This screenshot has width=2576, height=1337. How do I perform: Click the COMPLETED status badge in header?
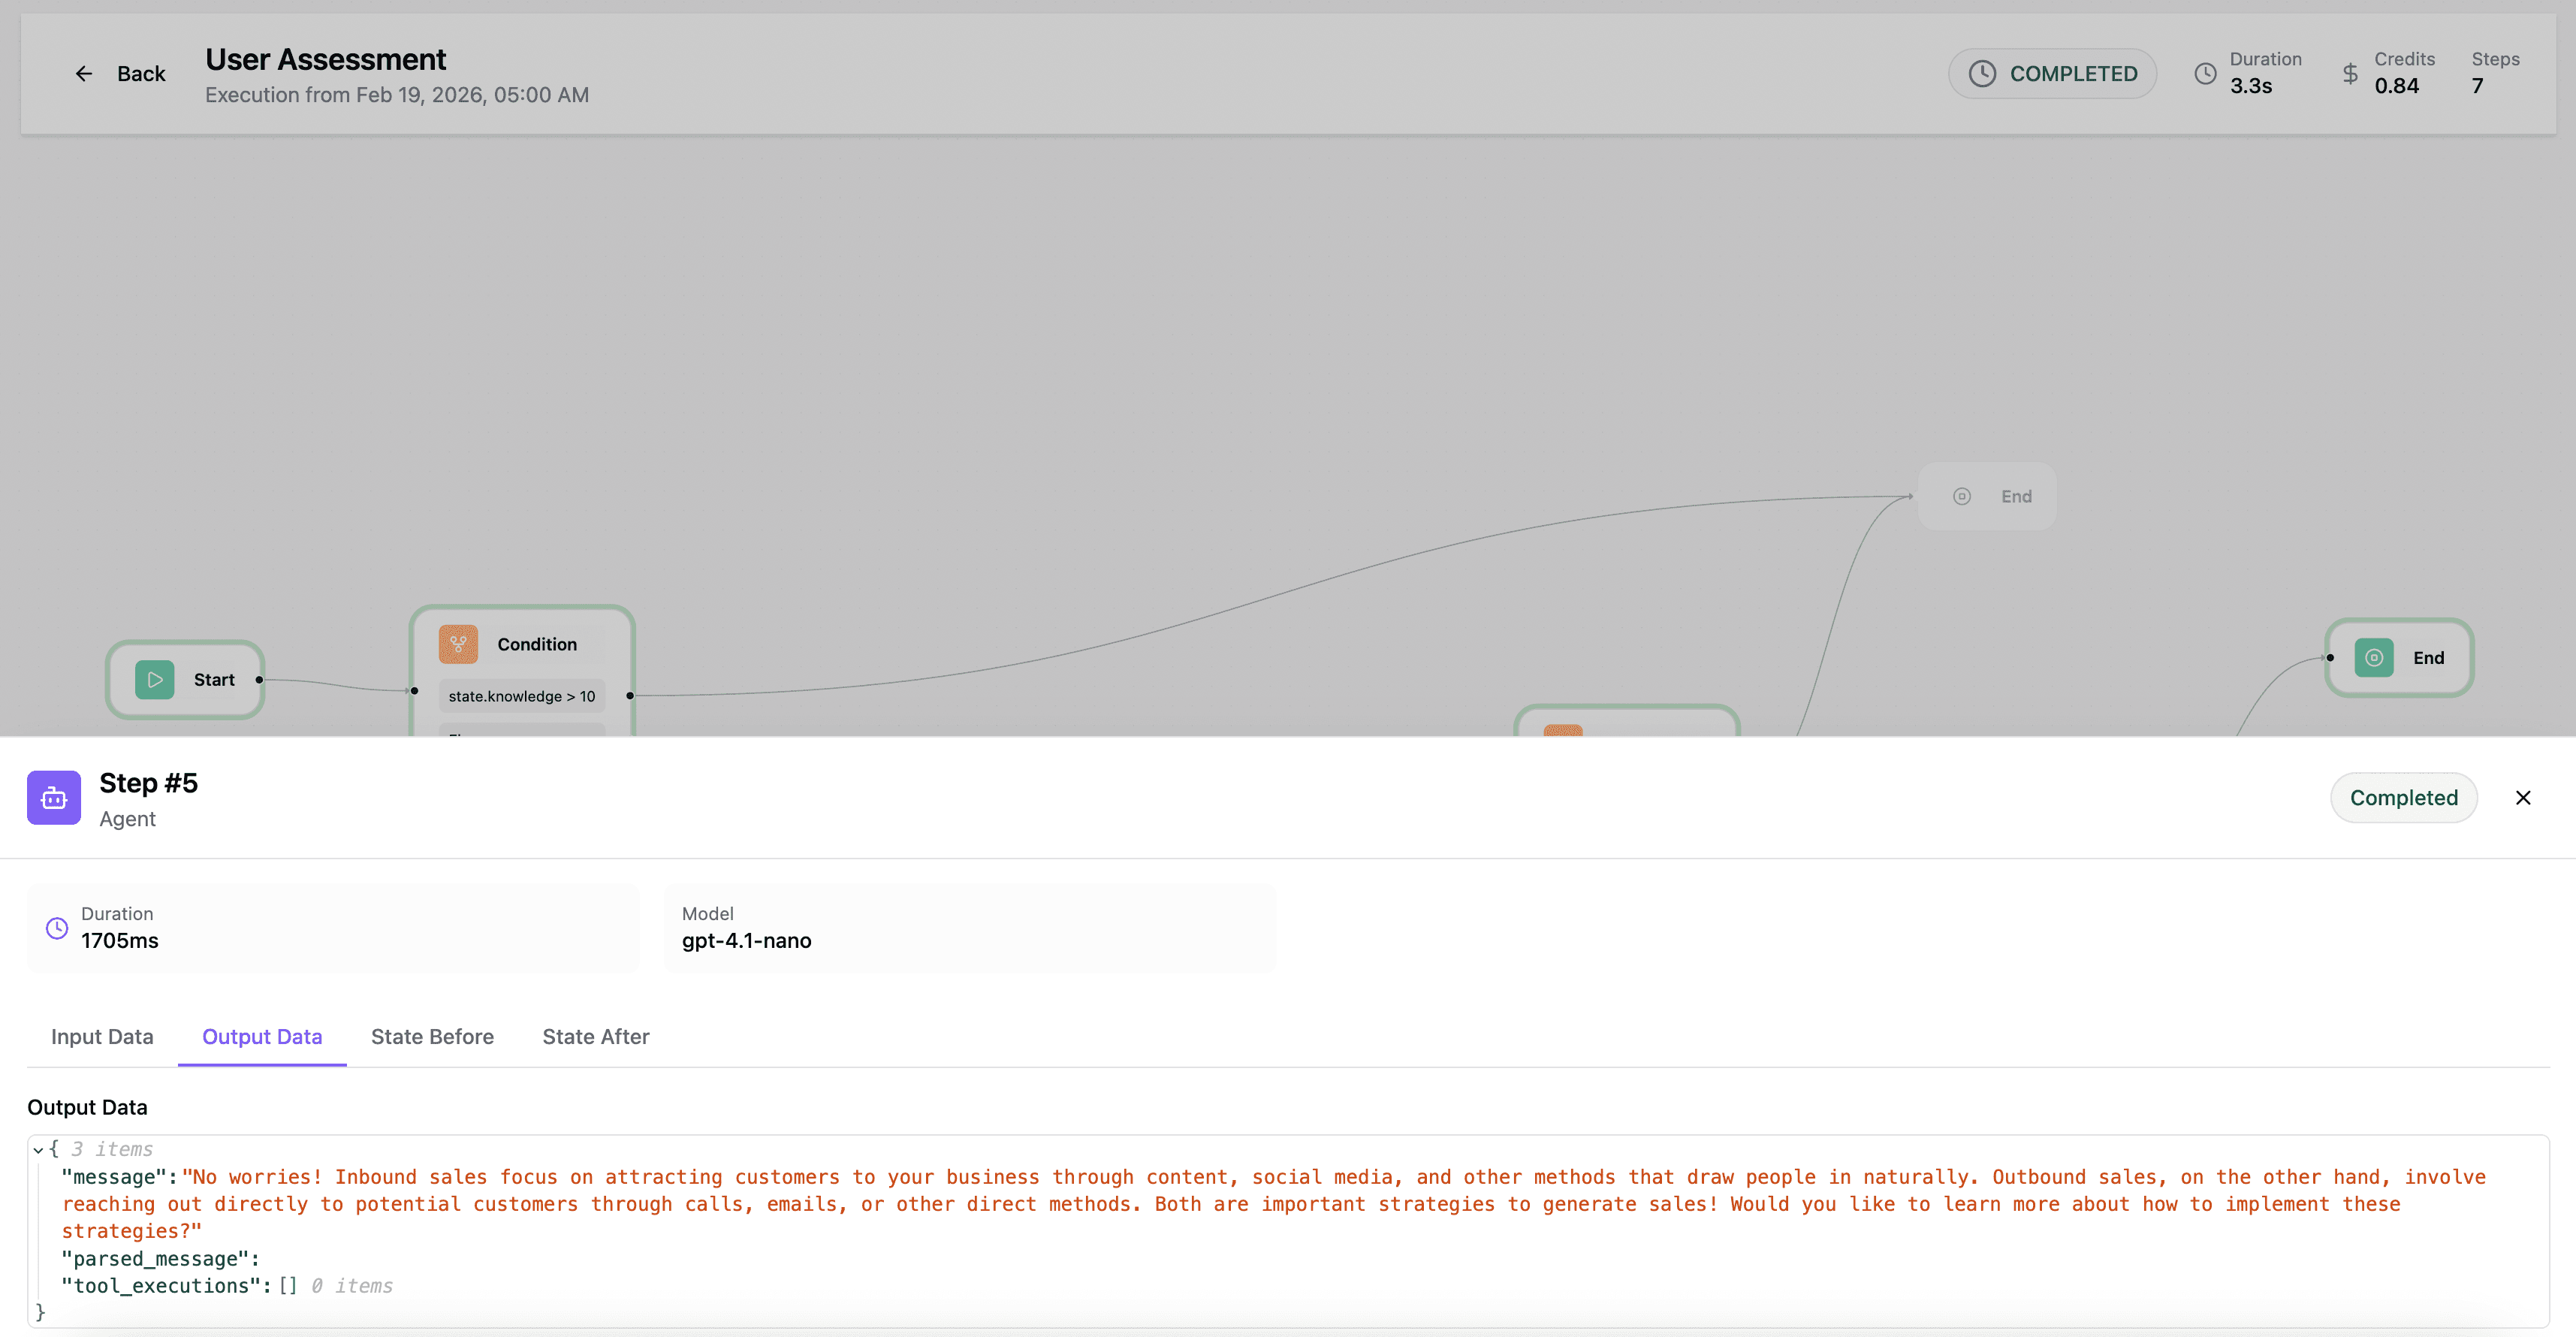[x=2052, y=73]
